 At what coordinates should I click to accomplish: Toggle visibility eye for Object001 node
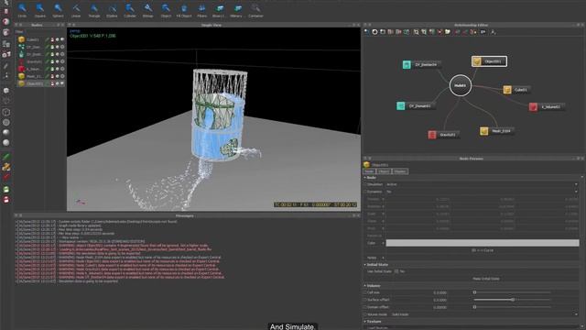pos(57,83)
